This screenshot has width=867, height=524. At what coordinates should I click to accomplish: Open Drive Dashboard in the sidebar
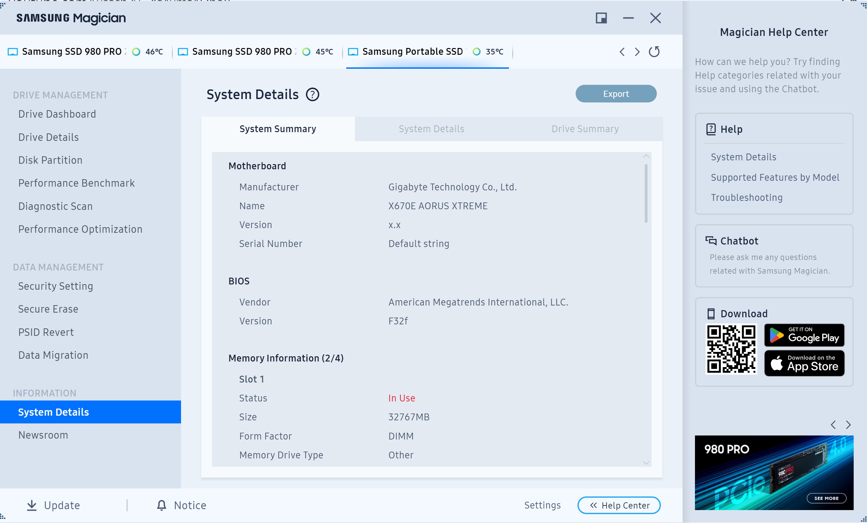57,114
